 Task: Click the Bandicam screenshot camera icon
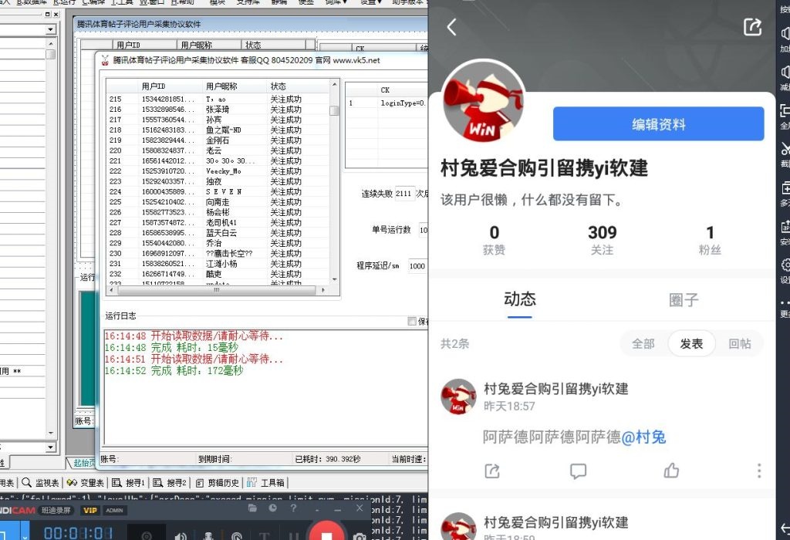pos(360,535)
